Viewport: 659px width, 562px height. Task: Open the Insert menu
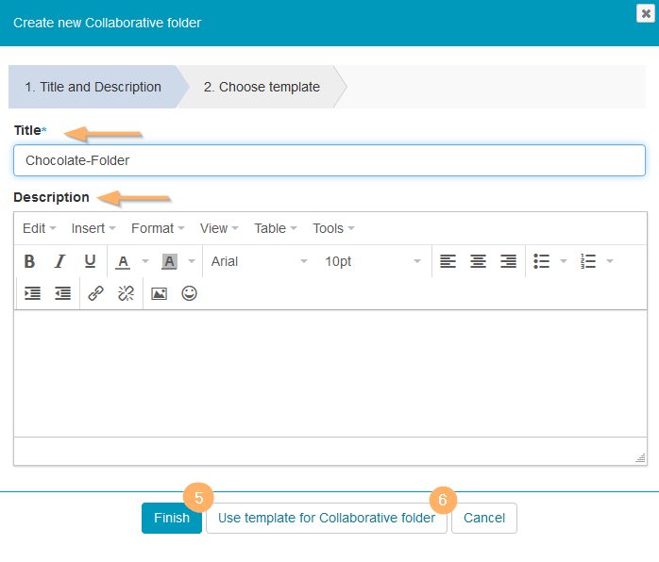pos(93,228)
